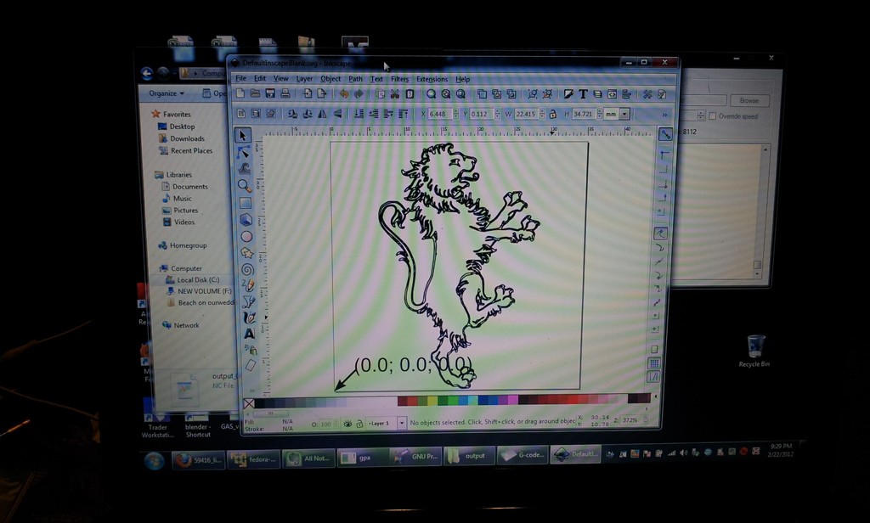Toggle width/height lock icon
This screenshot has height=523, width=870.
pyautogui.click(x=552, y=114)
